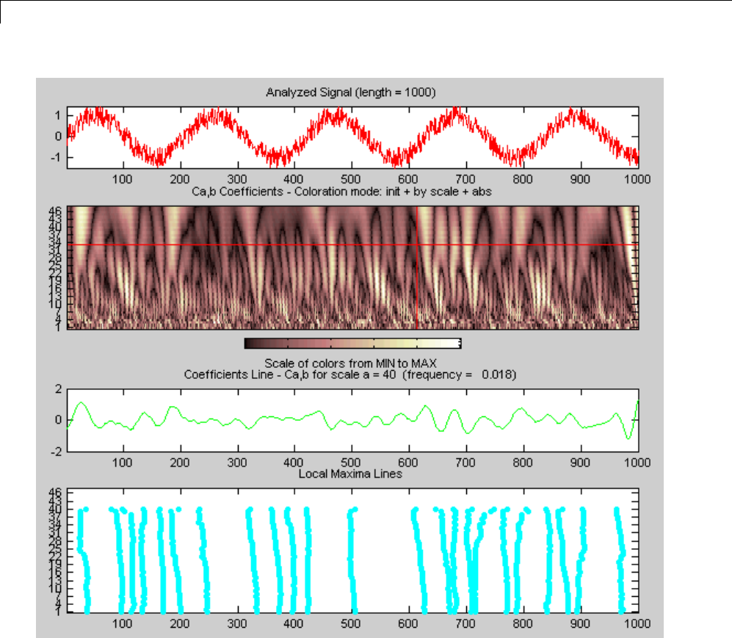Click the green Coefficients Line plot
This screenshot has width=732, height=638.
coord(353,420)
